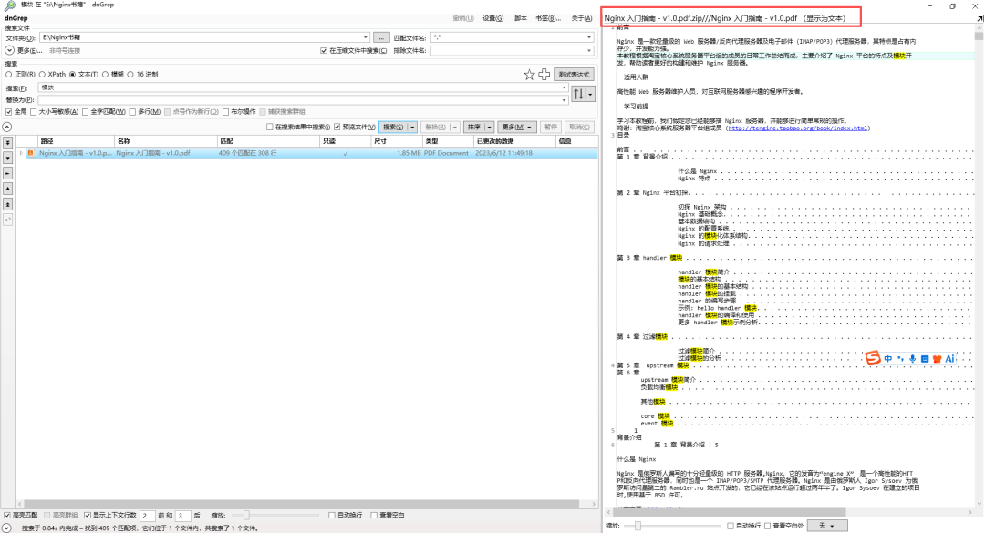
Task: Open the 书签 bookmarks menu
Action: (x=548, y=19)
